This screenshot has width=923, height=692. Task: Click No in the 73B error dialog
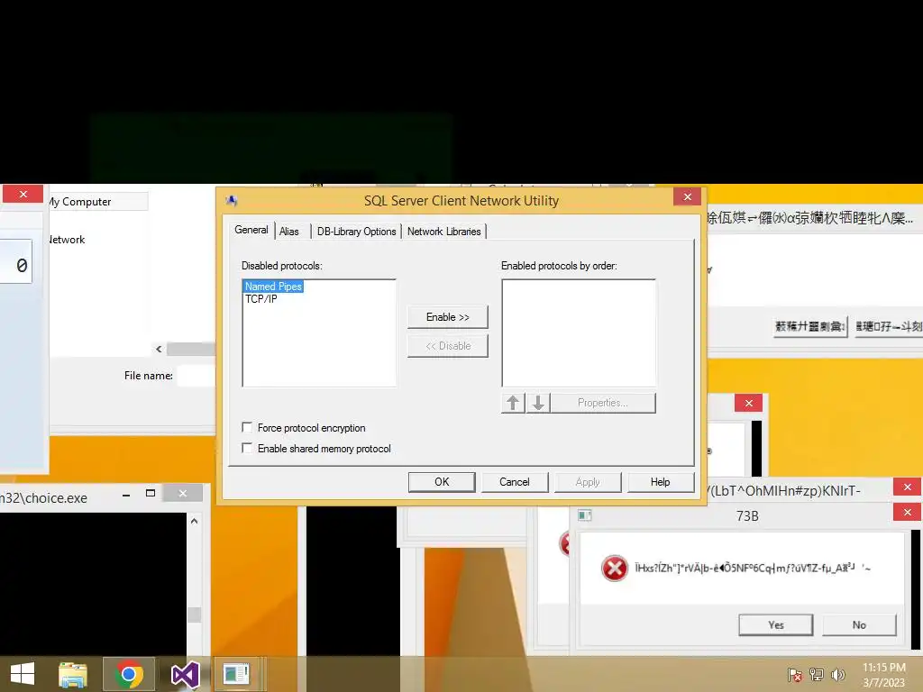[x=859, y=625]
